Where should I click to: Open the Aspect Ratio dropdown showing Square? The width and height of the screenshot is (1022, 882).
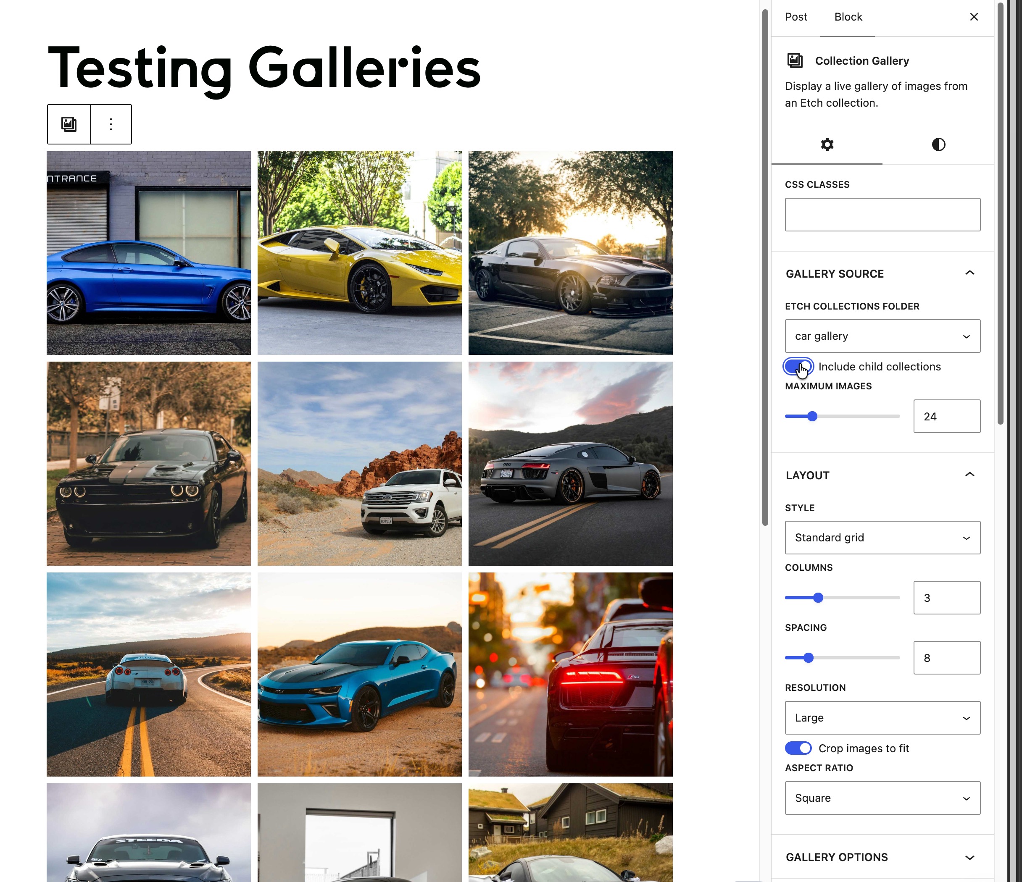tap(882, 798)
